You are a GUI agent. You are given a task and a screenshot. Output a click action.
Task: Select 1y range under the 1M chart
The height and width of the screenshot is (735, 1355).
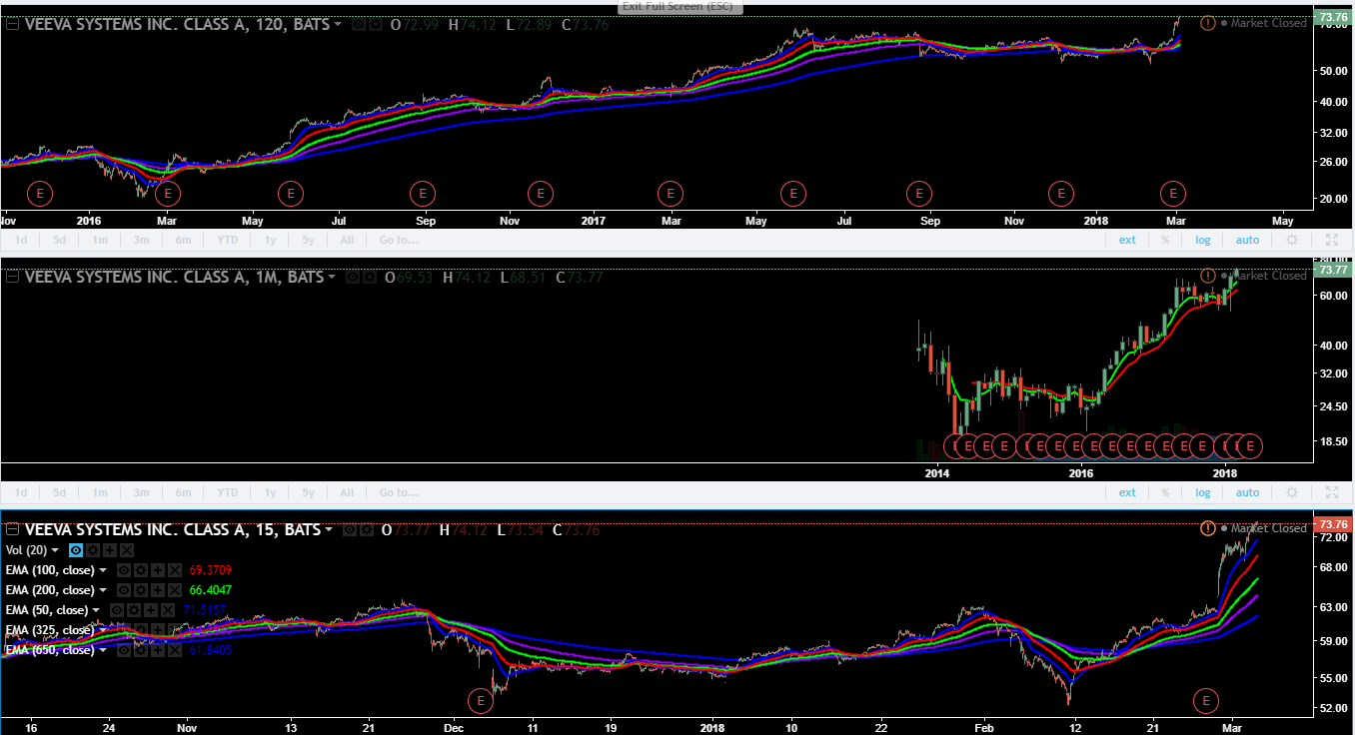[x=270, y=492]
